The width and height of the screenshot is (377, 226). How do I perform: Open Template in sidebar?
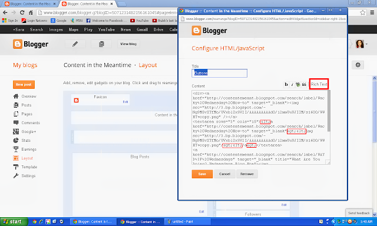coord(29,167)
